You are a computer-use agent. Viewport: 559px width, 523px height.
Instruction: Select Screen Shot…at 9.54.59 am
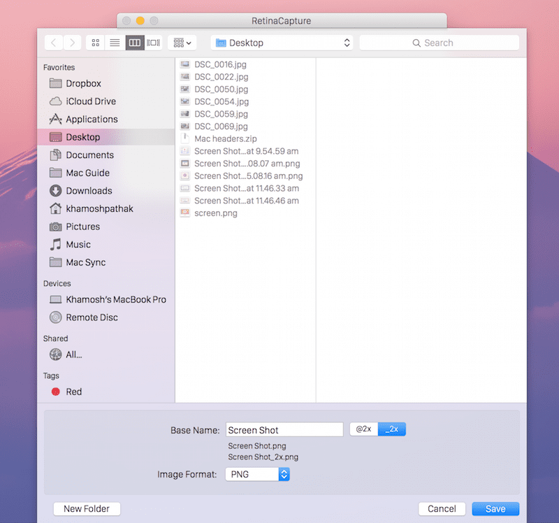coord(245,151)
